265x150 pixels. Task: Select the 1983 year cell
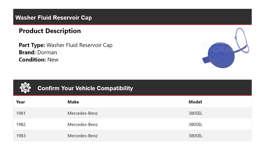click(21, 136)
